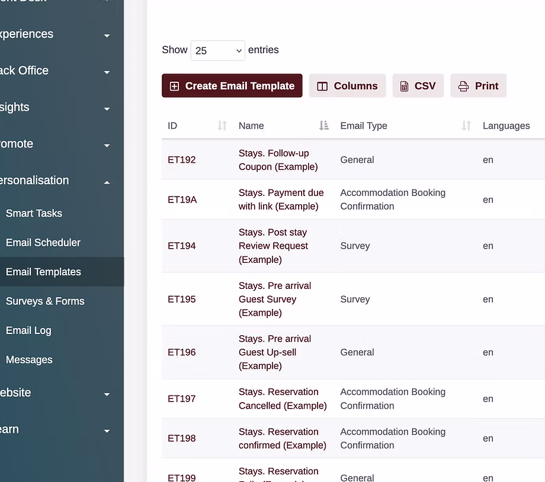
Task: Open the Show entries dropdown
Action: click(x=217, y=50)
